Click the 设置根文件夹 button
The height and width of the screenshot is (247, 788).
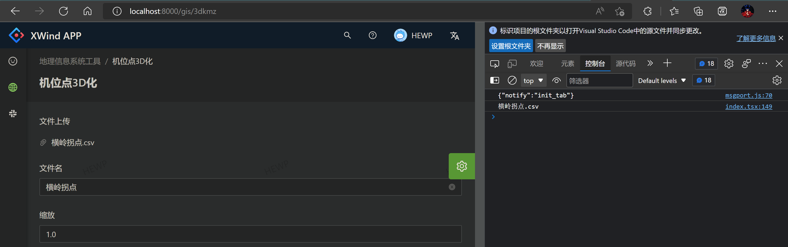point(511,46)
